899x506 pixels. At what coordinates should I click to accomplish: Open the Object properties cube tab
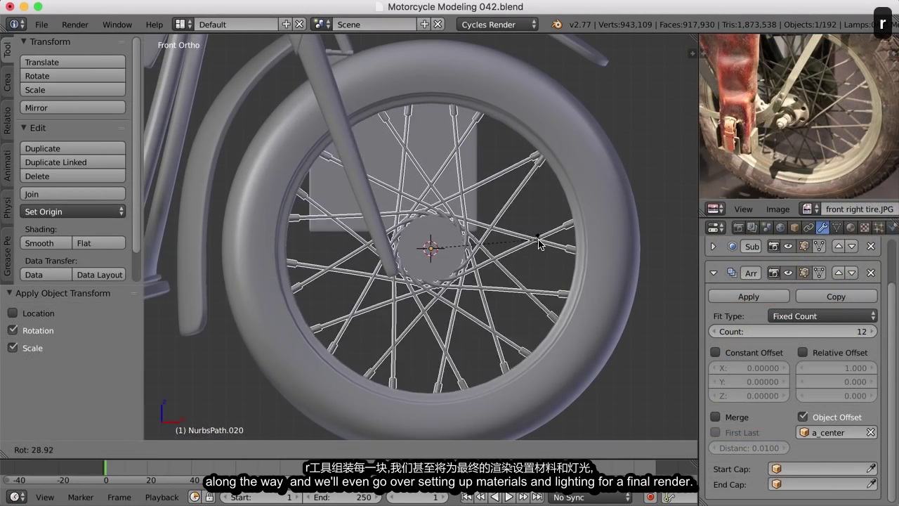[794, 228]
